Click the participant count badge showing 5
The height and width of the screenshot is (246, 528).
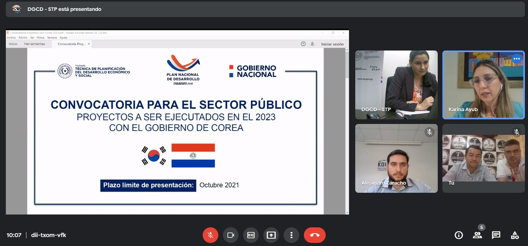(482, 227)
